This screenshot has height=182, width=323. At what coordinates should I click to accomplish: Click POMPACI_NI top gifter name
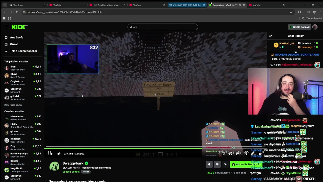coord(287,43)
